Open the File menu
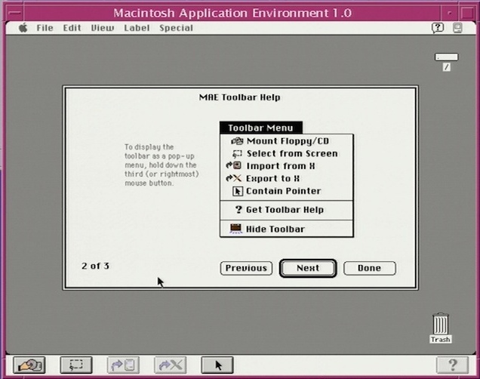This screenshot has height=379, width=480. [x=45, y=28]
